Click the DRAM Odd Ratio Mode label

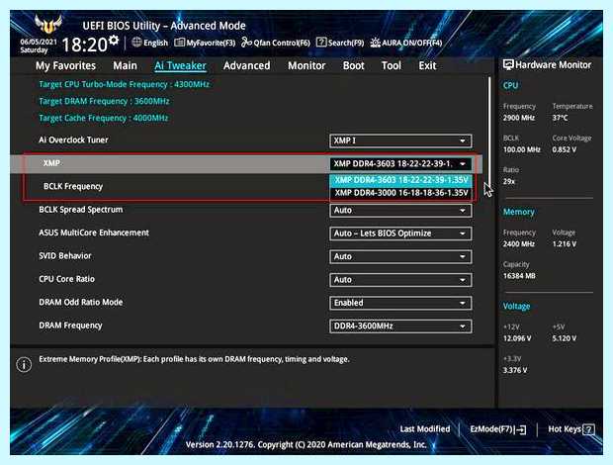point(81,302)
